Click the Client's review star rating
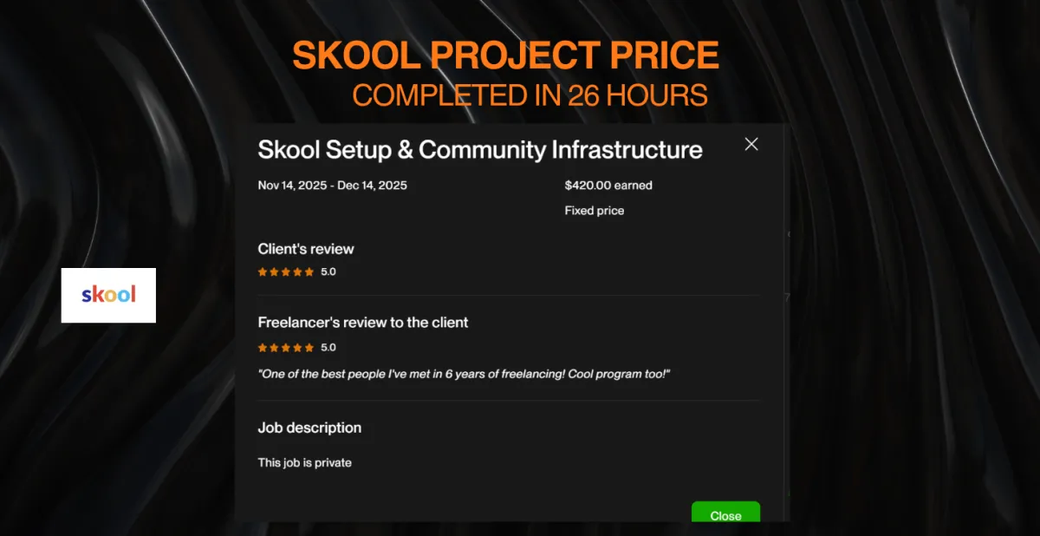1040x536 pixels. [x=286, y=271]
